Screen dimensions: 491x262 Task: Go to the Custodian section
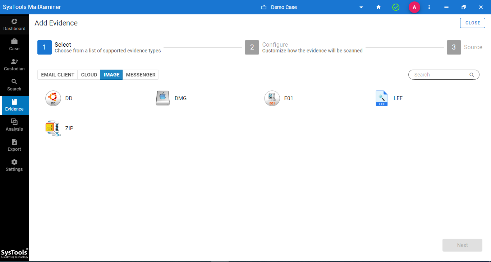[x=14, y=65]
